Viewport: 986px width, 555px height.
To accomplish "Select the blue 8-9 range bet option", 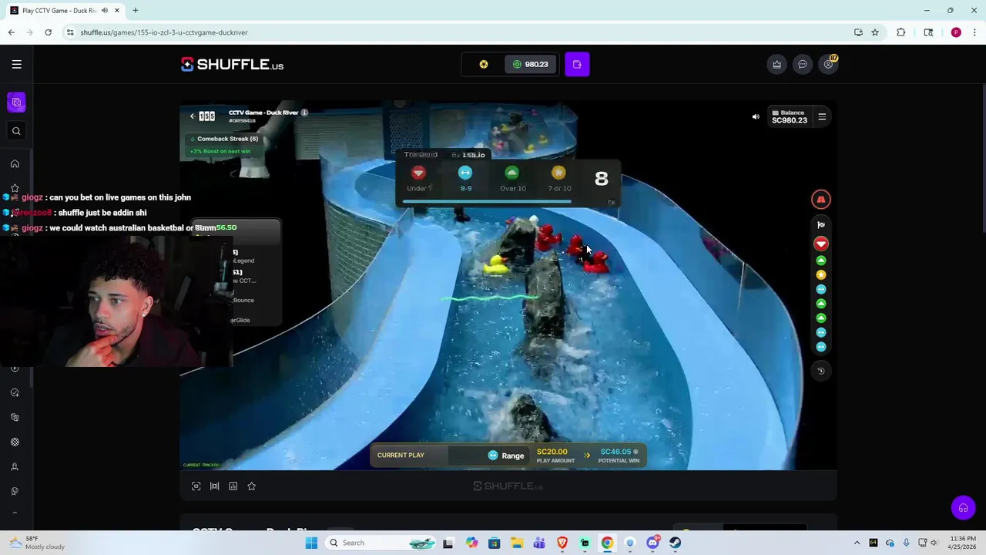I will [x=465, y=178].
